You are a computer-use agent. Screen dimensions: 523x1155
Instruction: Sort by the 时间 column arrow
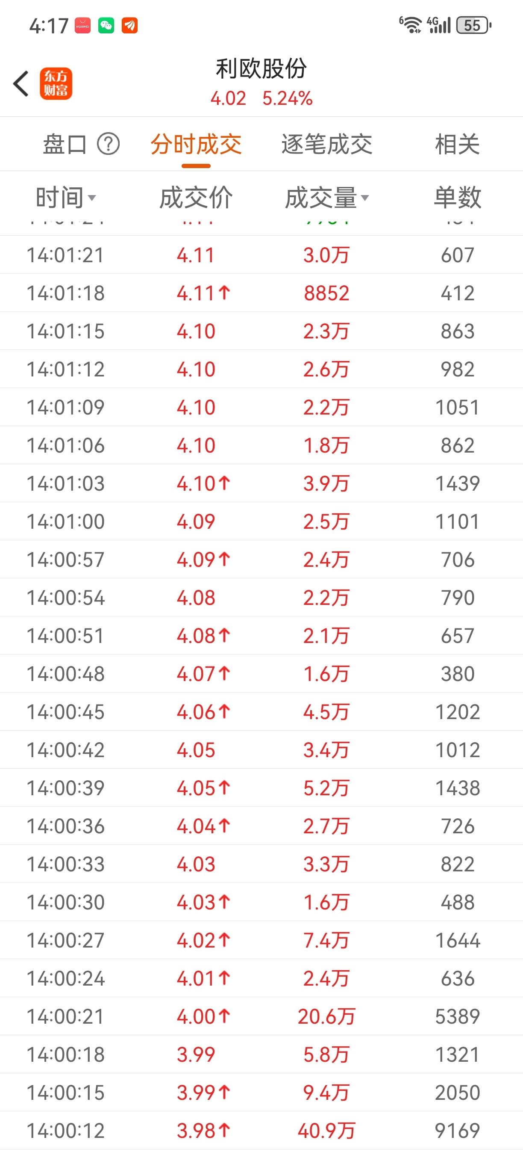[92, 198]
